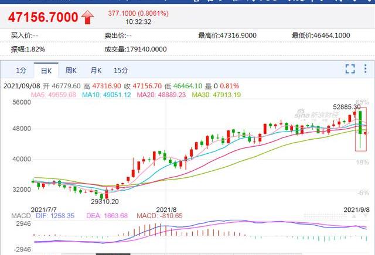
Task: Switch to the 周K weekly tab
Action: tap(71, 70)
